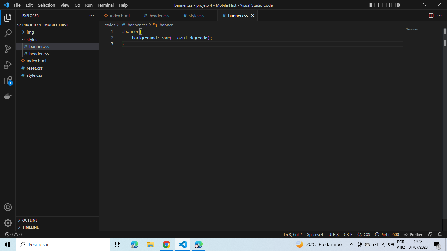Expand the OUTLINE section
Image resolution: width=447 pixels, height=251 pixels.
pyautogui.click(x=57, y=220)
